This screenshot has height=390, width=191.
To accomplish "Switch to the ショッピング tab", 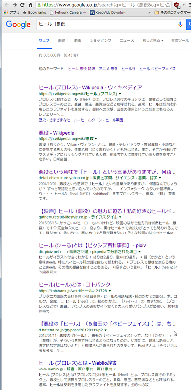I will [100, 41].
